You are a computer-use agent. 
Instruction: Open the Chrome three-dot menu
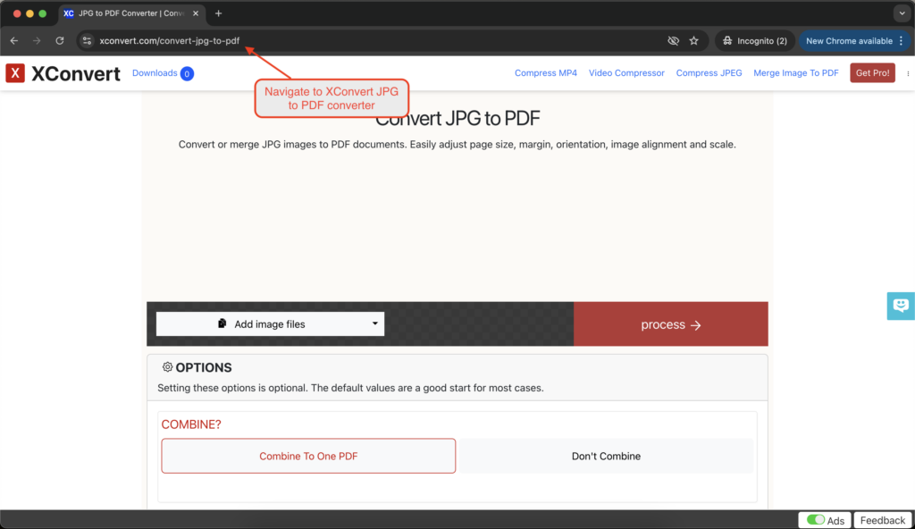pos(902,41)
